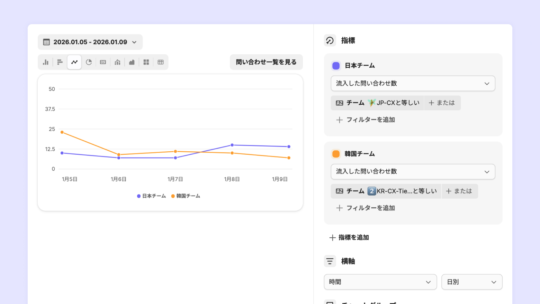Switch to the table view icon
Viewport: 540px width, 304px height.
[x=161, y=62]
